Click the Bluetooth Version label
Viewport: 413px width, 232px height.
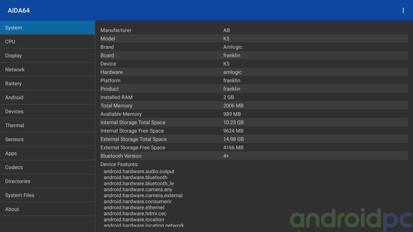(121, 156)
